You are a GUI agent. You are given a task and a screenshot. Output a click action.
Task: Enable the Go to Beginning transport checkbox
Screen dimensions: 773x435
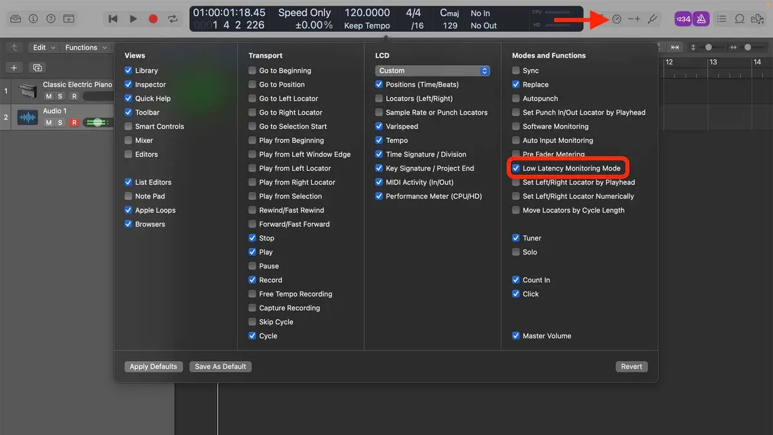coord(253,71)
